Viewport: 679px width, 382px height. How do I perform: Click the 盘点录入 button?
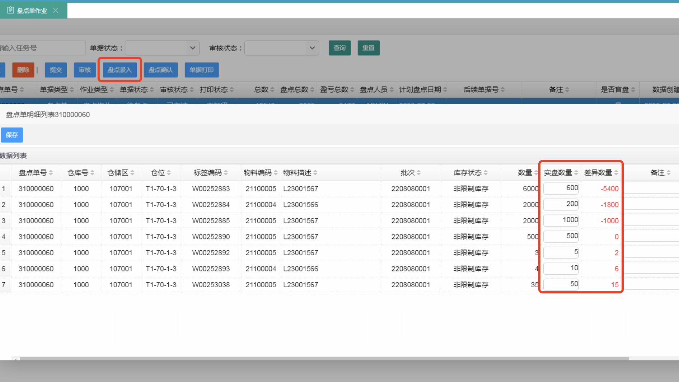[x=120, y=70]
